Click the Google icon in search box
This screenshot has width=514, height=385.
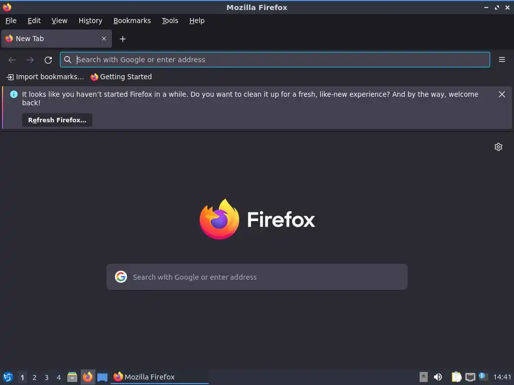point(121,277)
